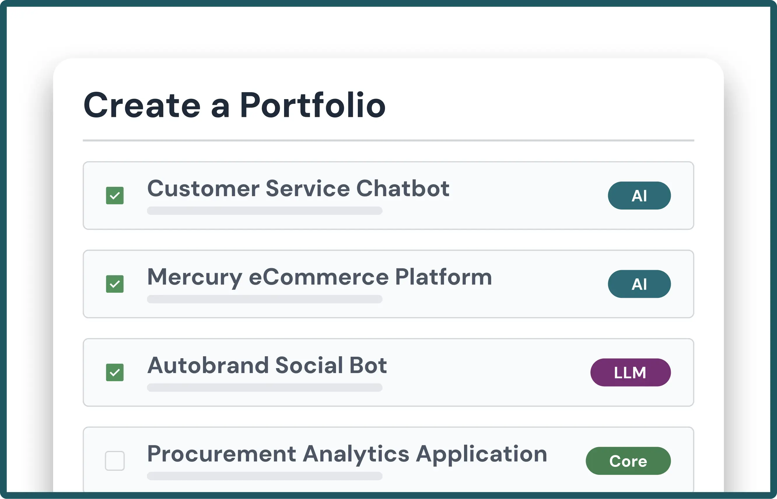
Task: Click the gray bar under Autobrand Social Bot
Action: click(x=265, y=388)
